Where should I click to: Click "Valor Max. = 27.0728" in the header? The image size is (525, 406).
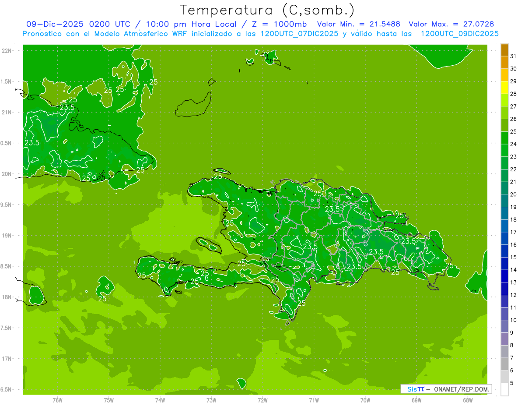pos(451,24)
